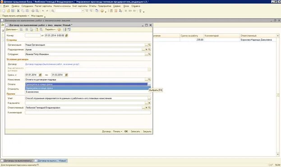
Task: Choose 'Ежемесячно' from the Оплата dropdown list
Action: (88, 92)
